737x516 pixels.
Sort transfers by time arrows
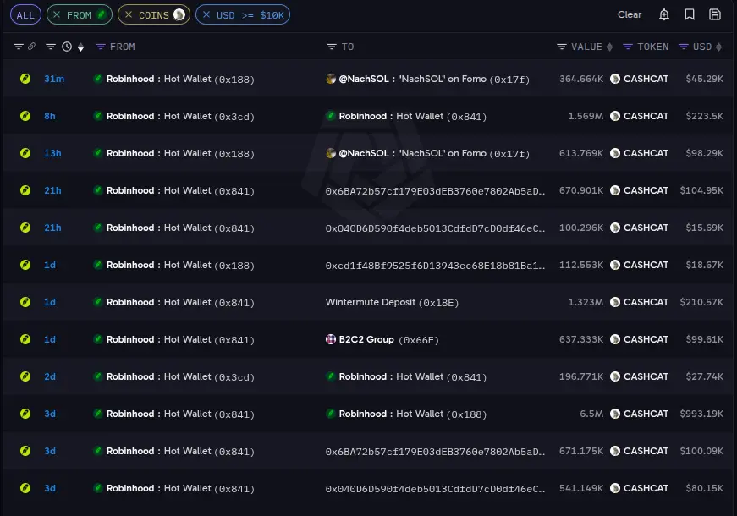click(81, 47)
